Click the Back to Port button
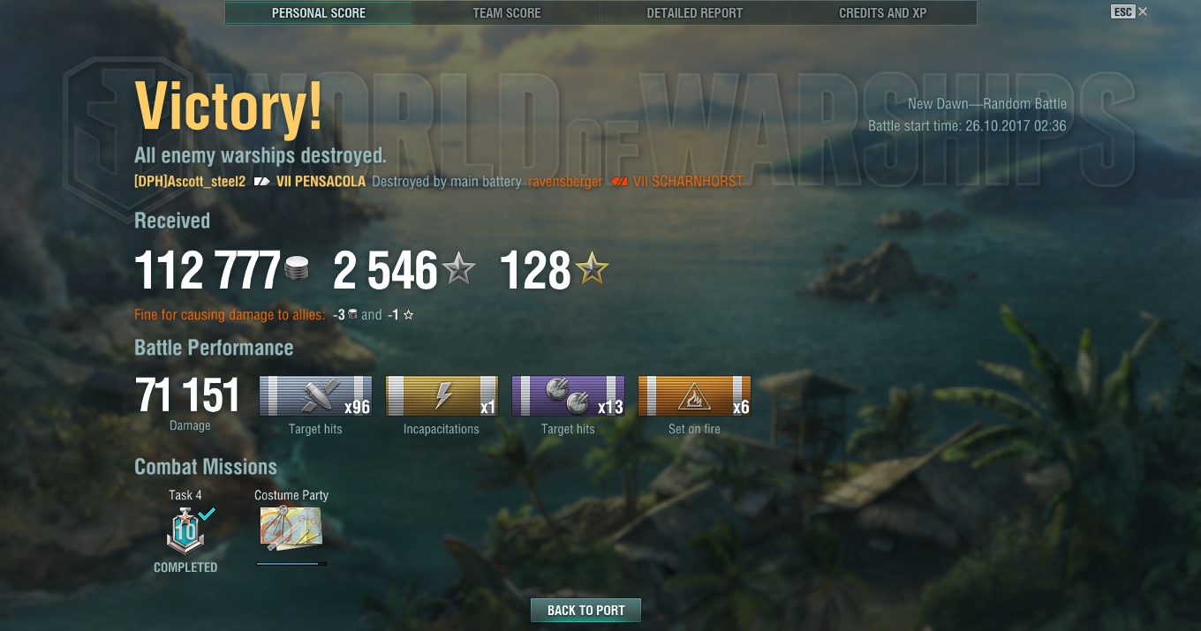Image resolution: width=1201 pixels, height=631 pixels. click(585, 610)
